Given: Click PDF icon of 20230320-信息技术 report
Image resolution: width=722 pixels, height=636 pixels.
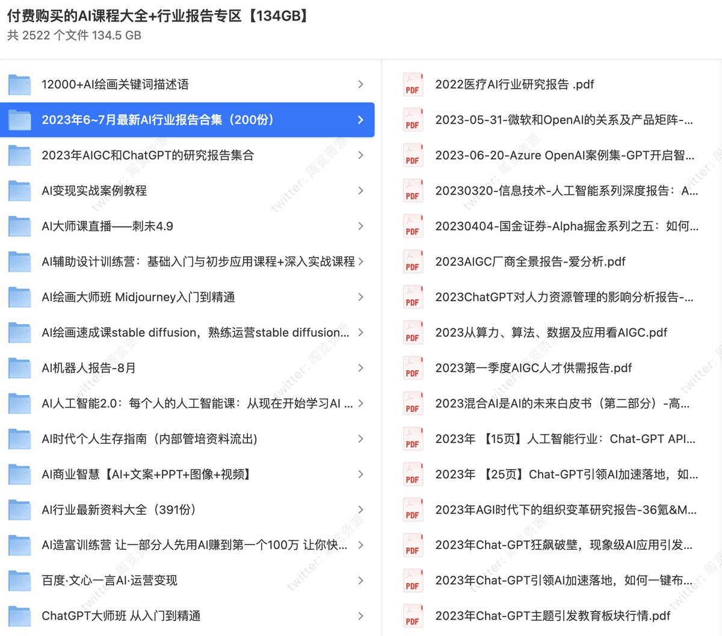Looking at the screenshot, I should [412, 191].
